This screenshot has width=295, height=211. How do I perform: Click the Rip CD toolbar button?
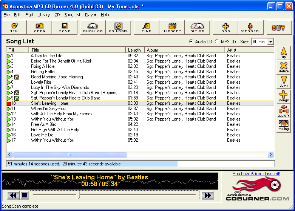(197, 28)
